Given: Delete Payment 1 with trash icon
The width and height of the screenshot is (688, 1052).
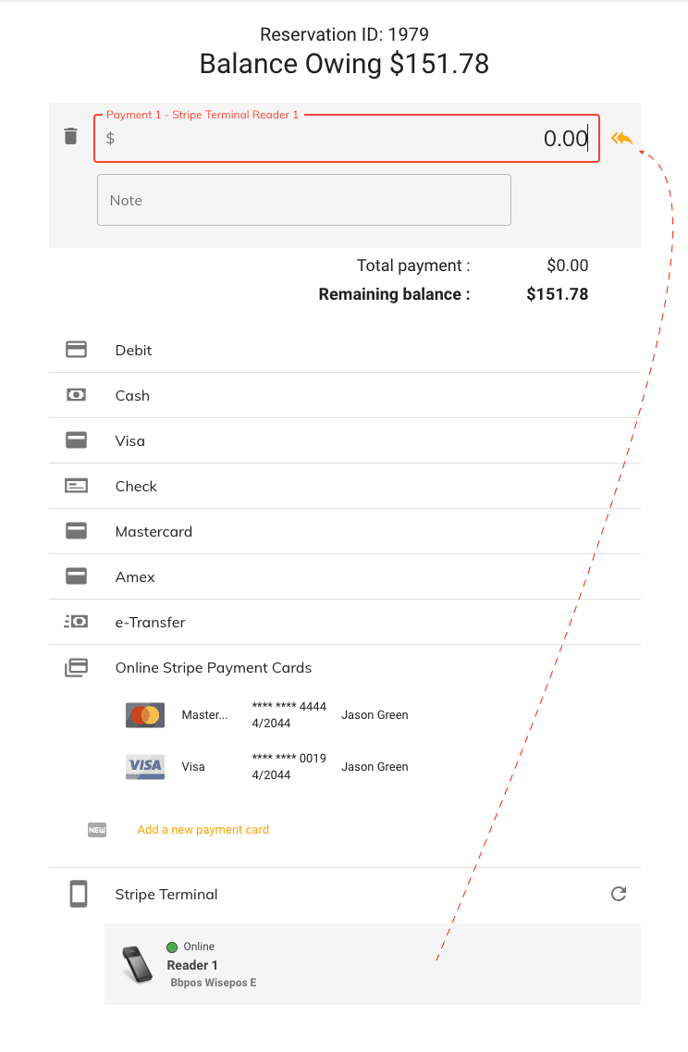Looking at the screenshot, I should 70,136.
